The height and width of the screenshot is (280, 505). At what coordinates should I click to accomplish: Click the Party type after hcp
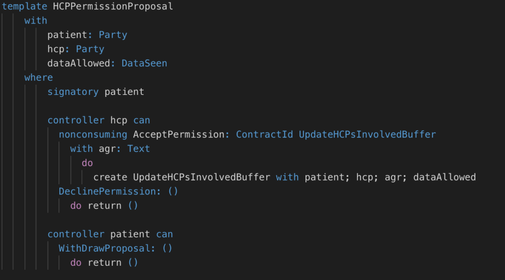(90, 49)
